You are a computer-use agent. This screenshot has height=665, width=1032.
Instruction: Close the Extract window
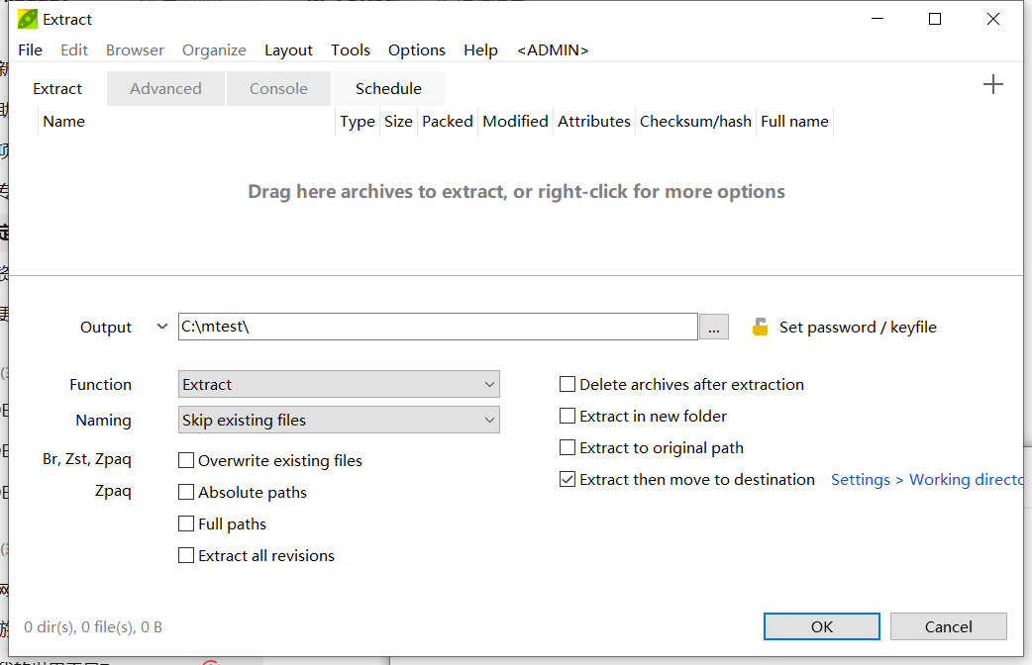(993, 19)
